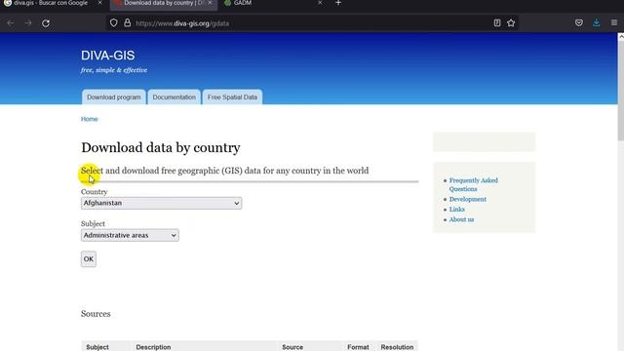The image size is (624, 351).
Task: Reload the page with the refresh icon
Action: [46, 23]
